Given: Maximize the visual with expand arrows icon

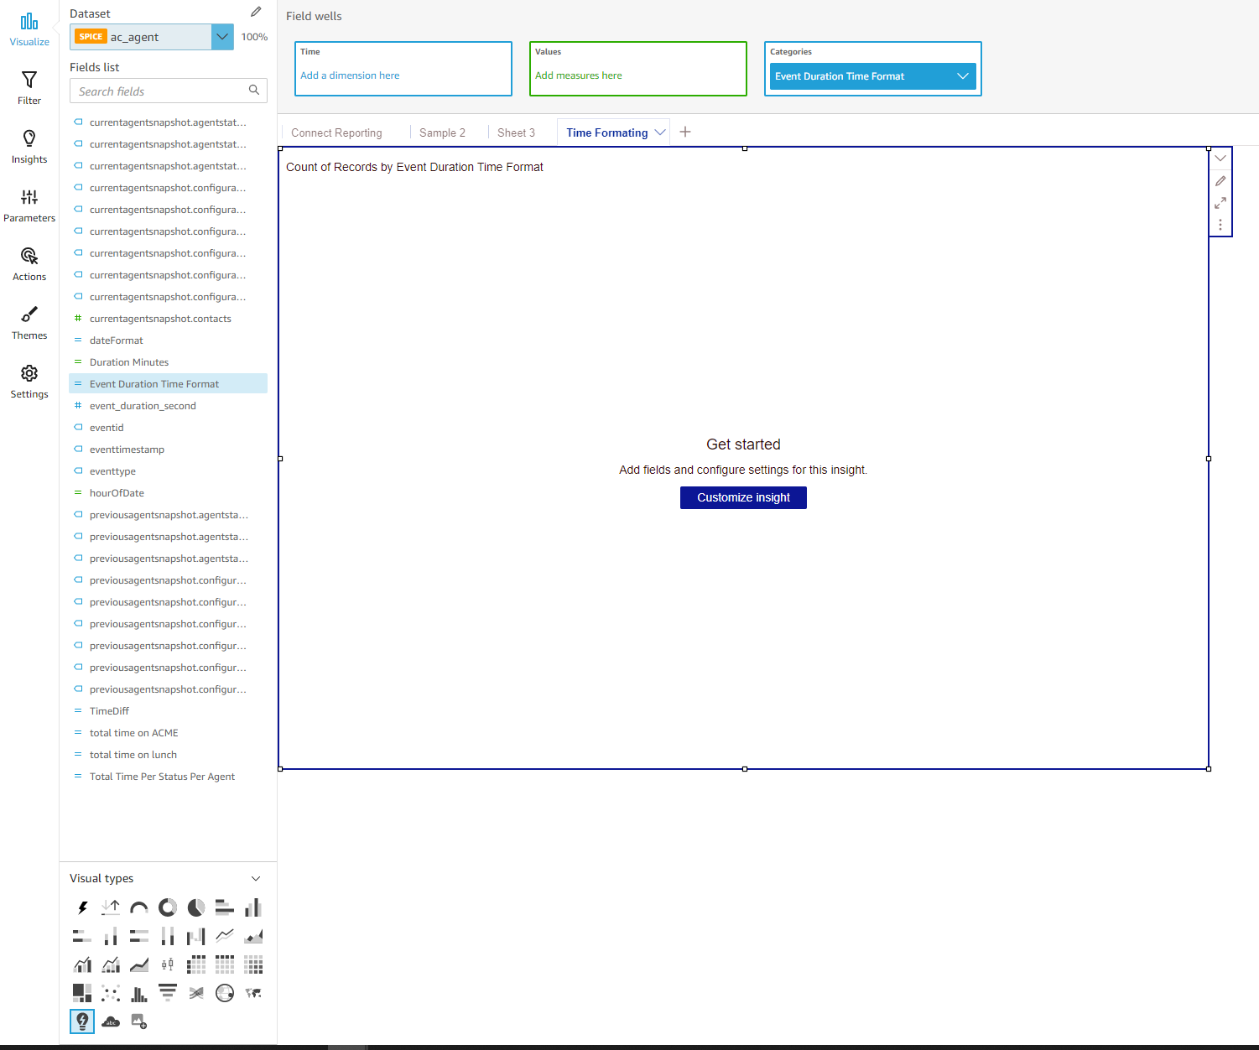Looking at the screenshot, I should tap(1220, 202).
